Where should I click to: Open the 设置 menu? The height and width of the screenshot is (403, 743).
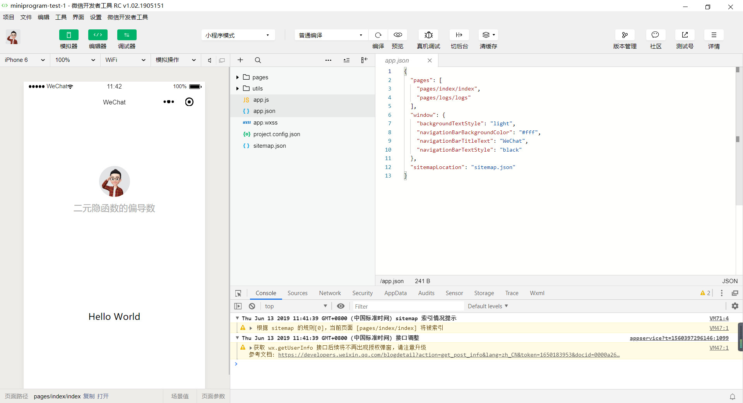click(96, 17)
